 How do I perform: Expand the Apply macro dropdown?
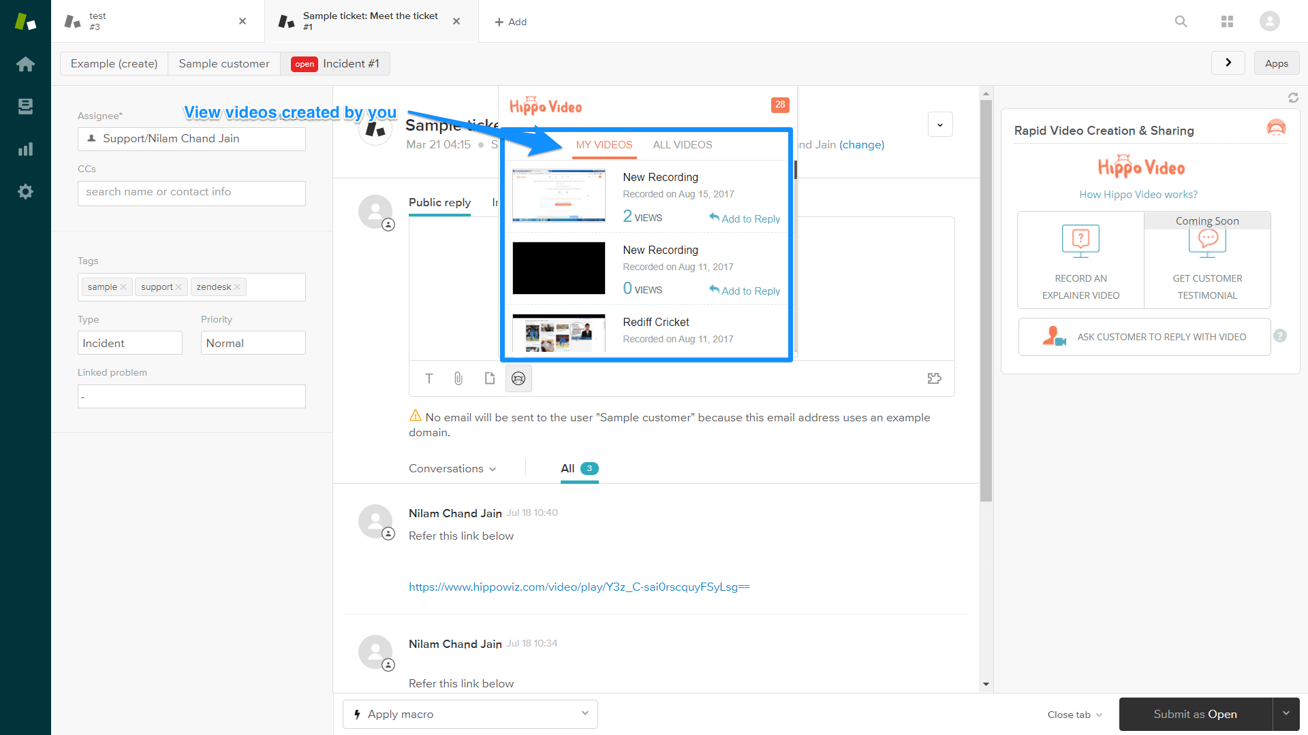point(470,714)
